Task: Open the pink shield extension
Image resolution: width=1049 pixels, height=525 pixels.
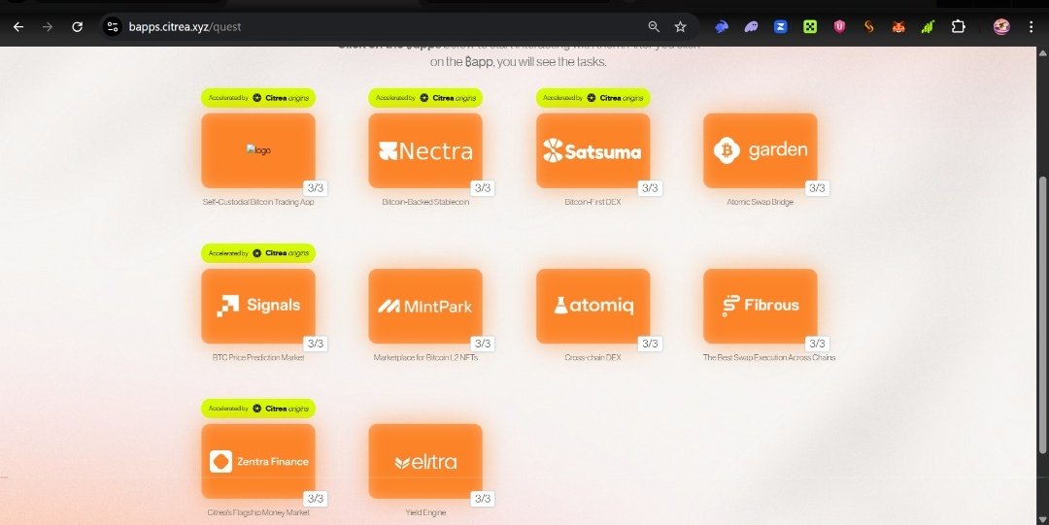Action: coord(839,27)
